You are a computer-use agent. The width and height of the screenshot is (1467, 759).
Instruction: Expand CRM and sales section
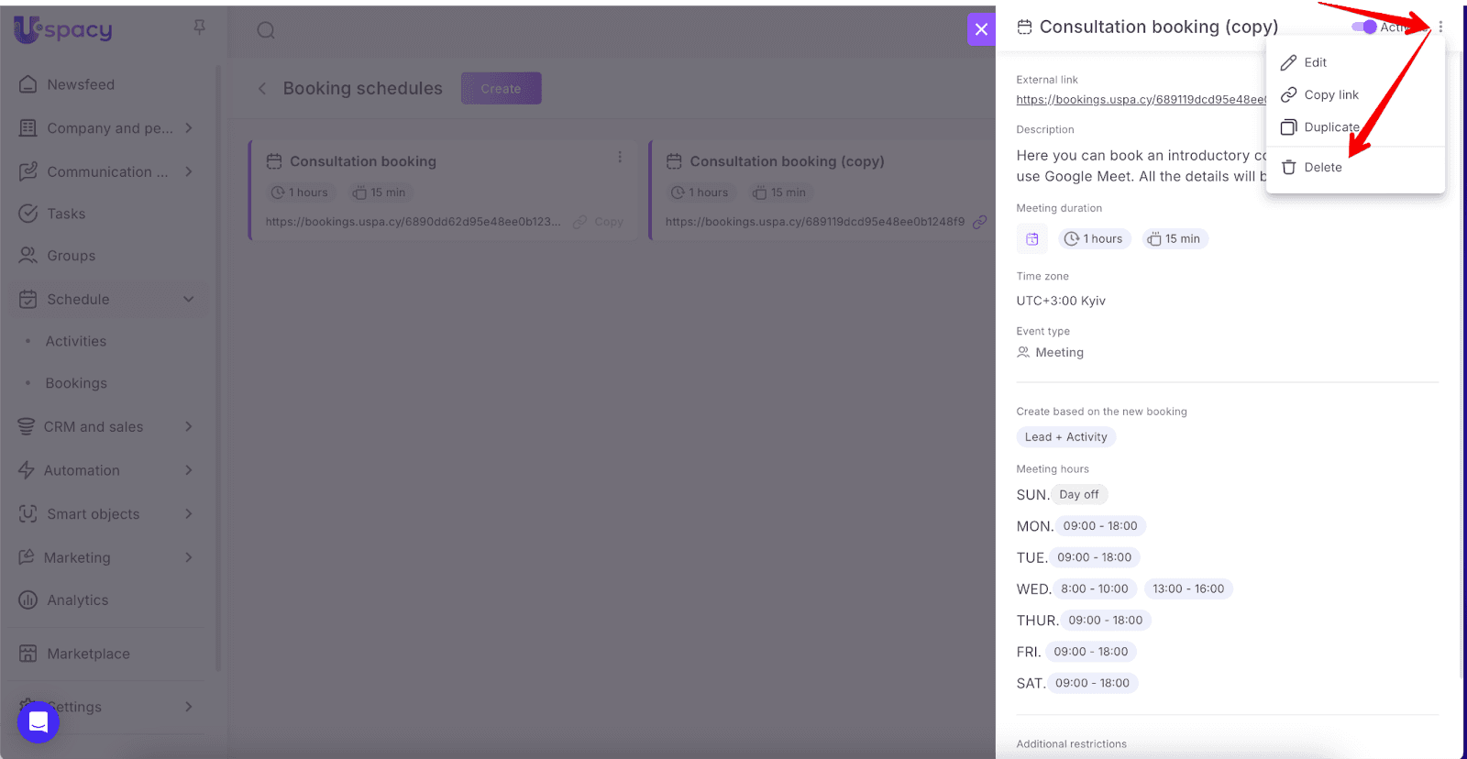tap(189, 426)
